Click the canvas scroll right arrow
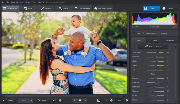This screenshot has height=104, width=180. pos(126,96)
